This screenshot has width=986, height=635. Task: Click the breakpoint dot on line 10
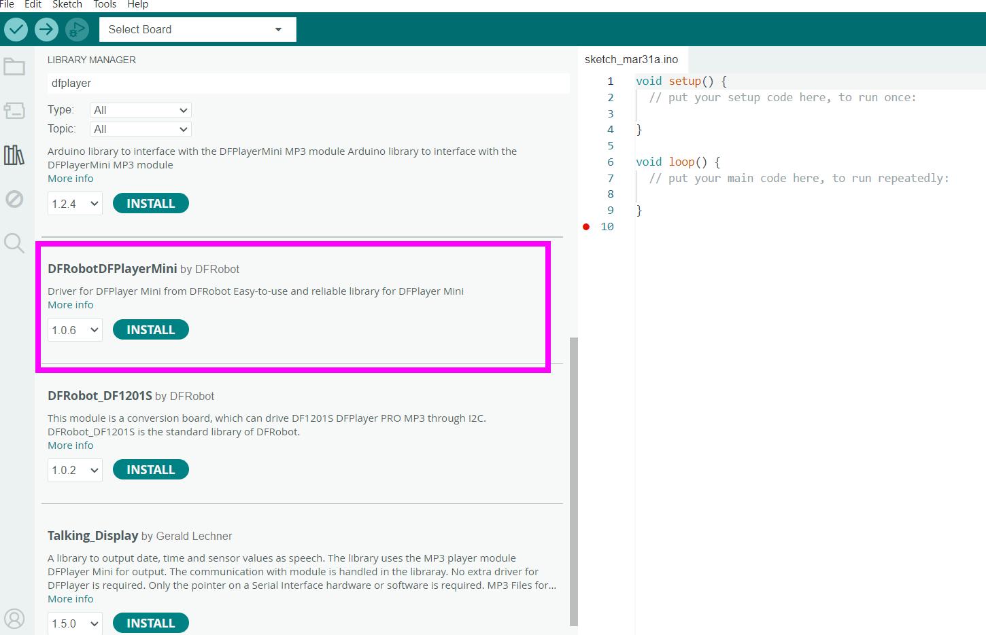click(x=586, y=227)
